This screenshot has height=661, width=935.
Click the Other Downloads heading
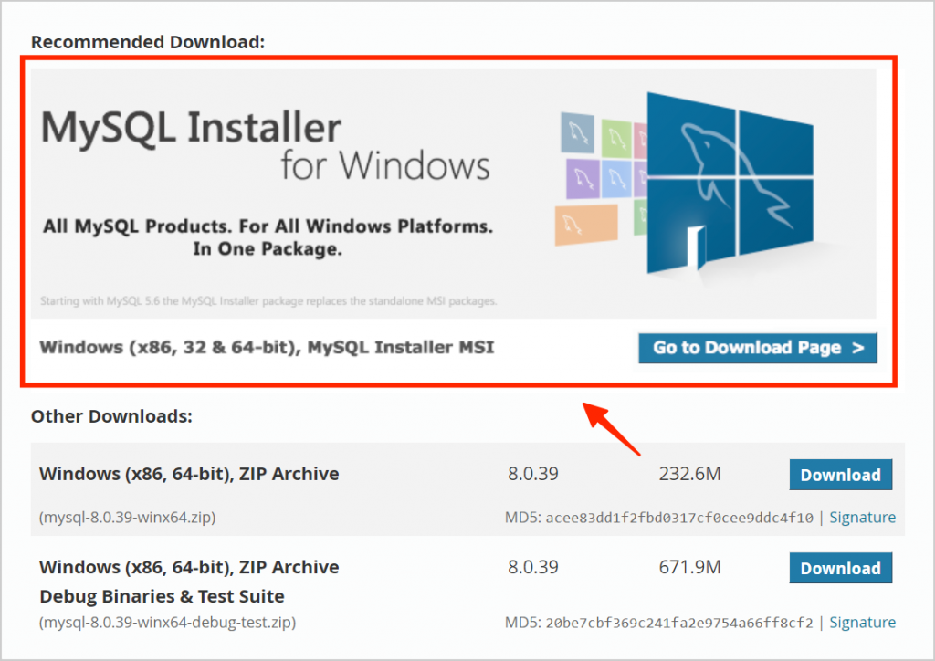coord(111,416)
